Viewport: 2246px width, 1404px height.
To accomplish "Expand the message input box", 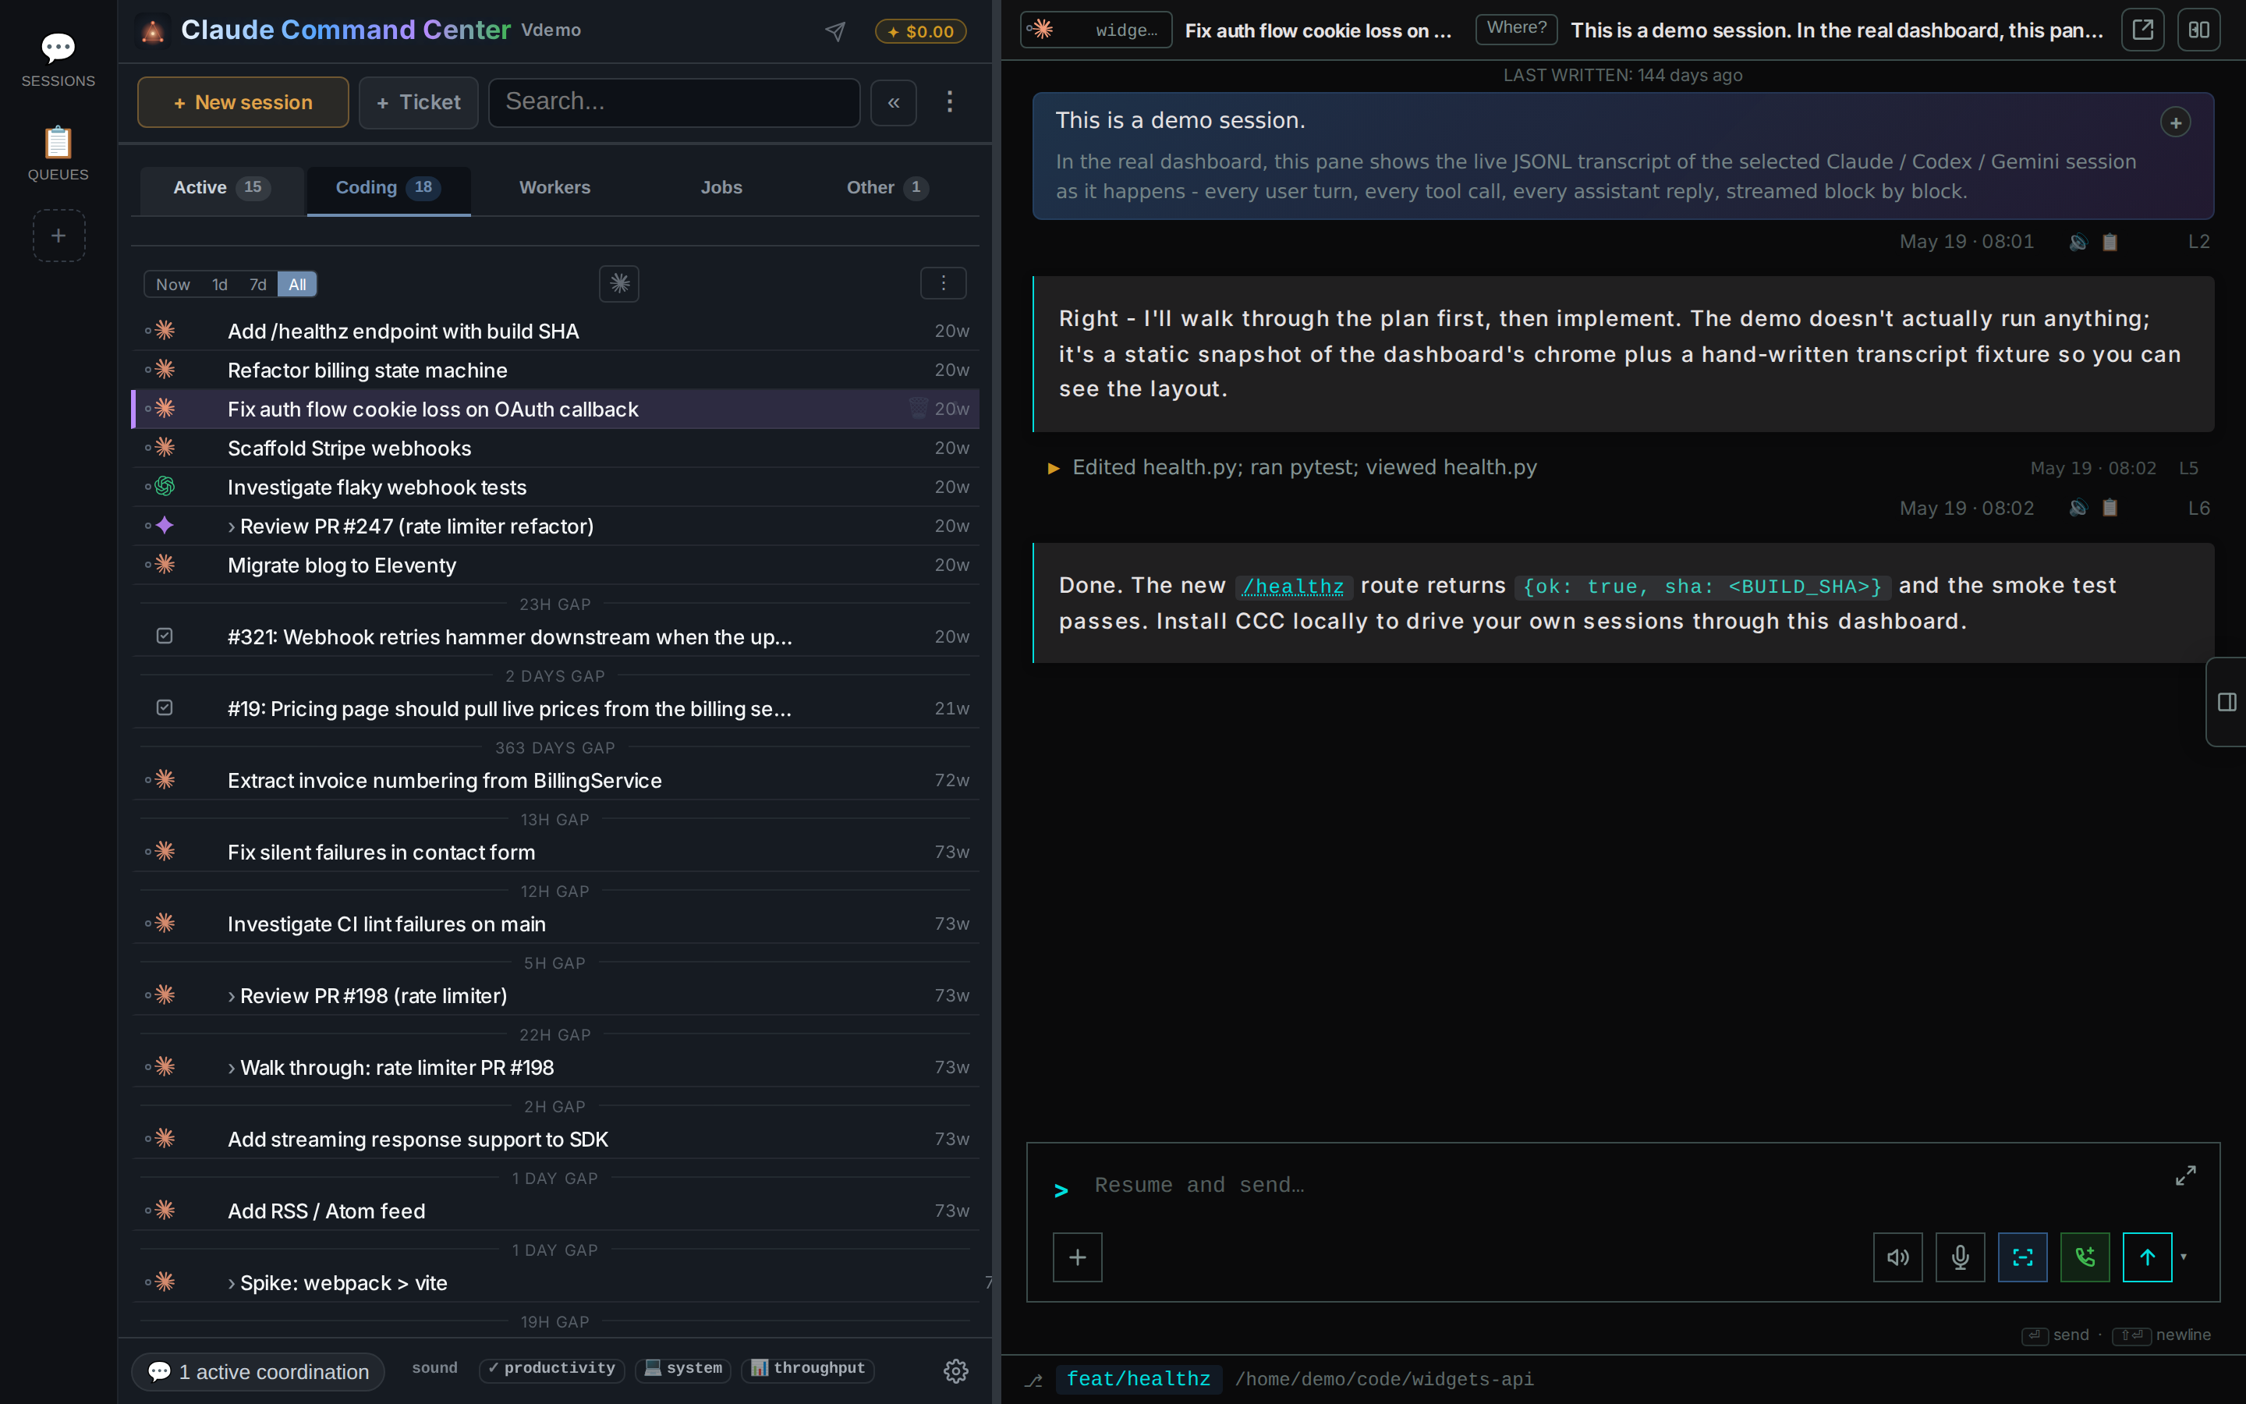I will (x=2184, y=1175).
